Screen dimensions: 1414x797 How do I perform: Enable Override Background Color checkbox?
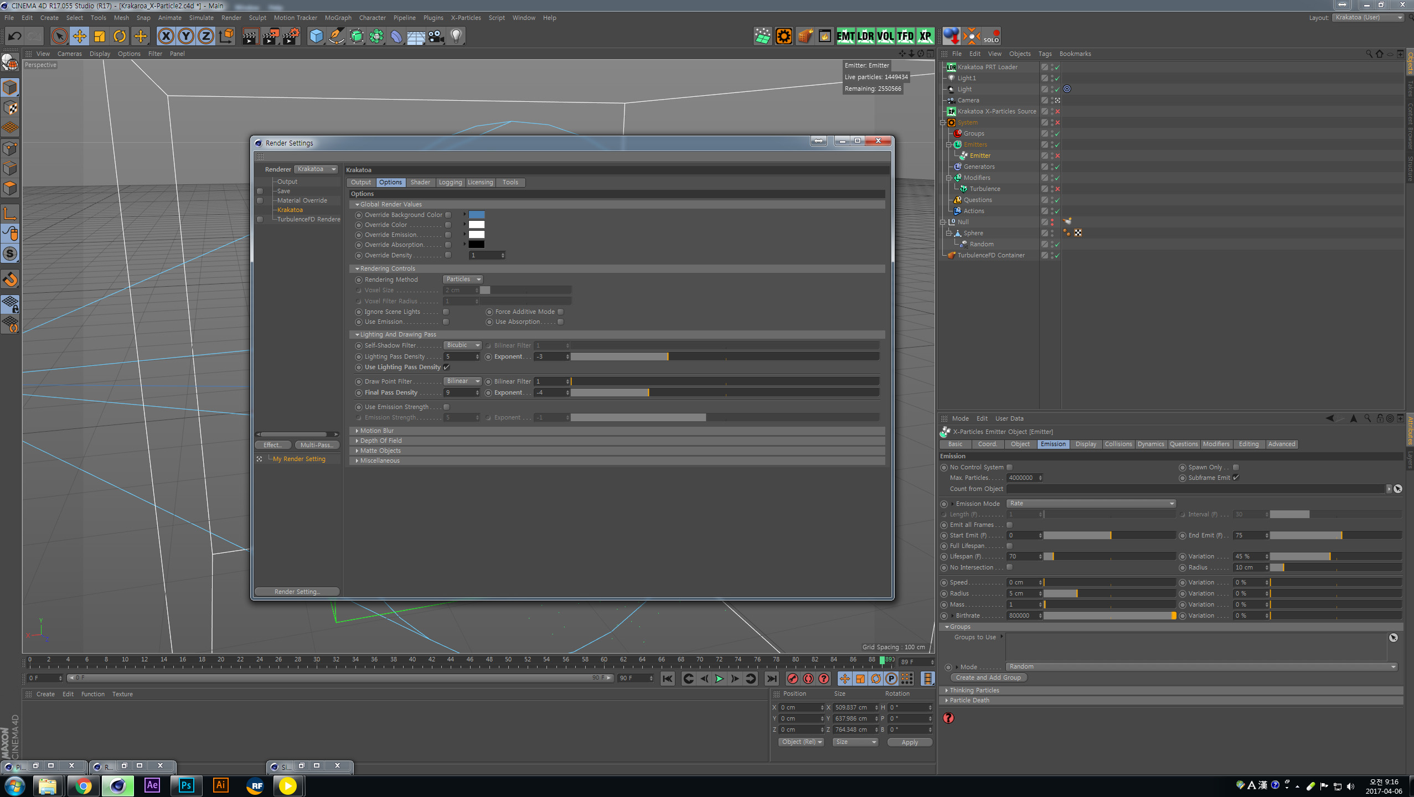tap(448, 215)
